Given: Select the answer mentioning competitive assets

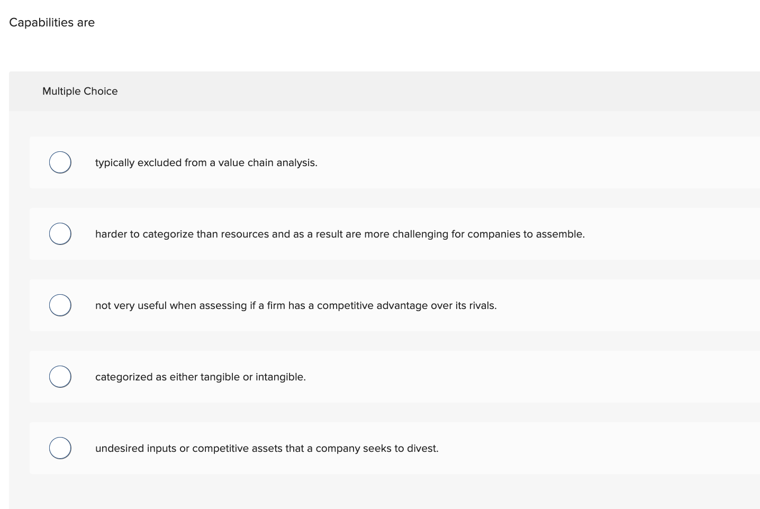Looking at the screenshot, I should [267, 448].
